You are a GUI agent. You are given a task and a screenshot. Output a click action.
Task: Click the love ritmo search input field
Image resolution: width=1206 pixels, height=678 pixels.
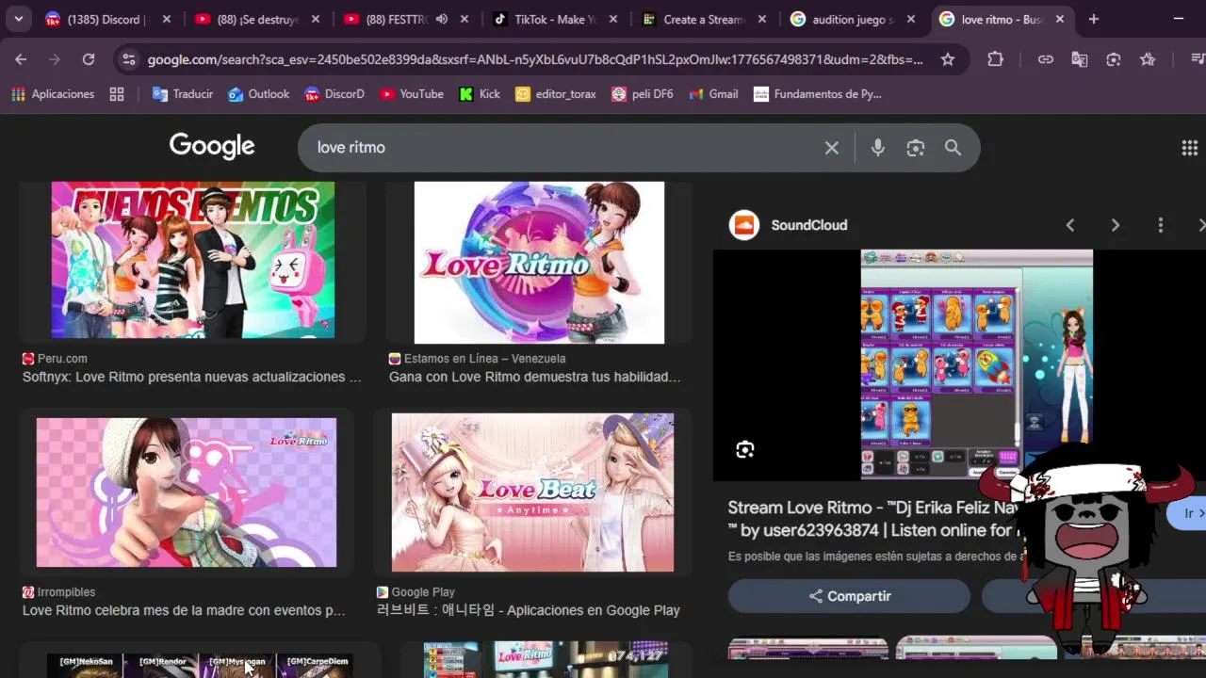pyautogui.click(x=565, y=148)
